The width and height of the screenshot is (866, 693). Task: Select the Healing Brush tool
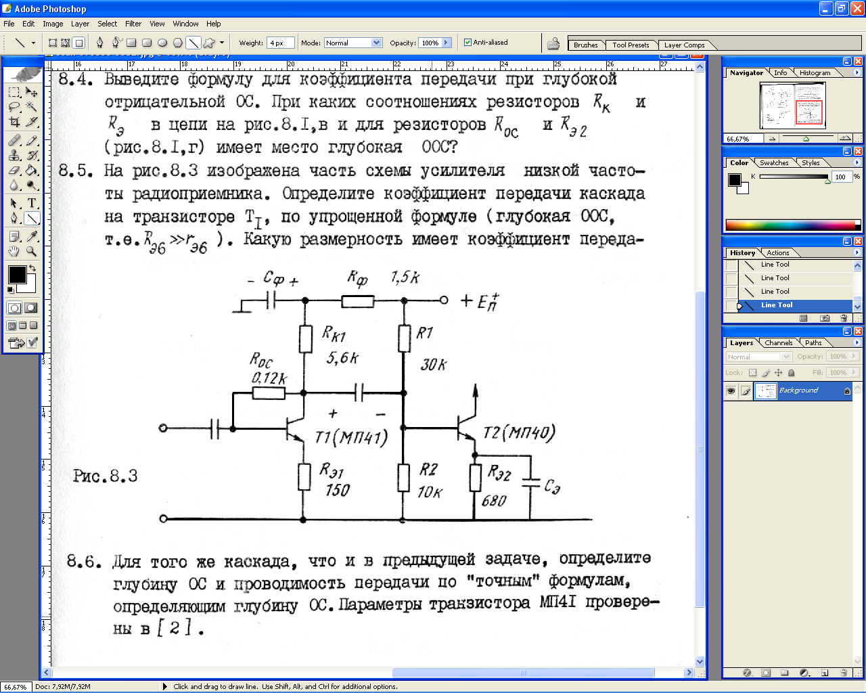pyautogui.click(x=14, y=140)
